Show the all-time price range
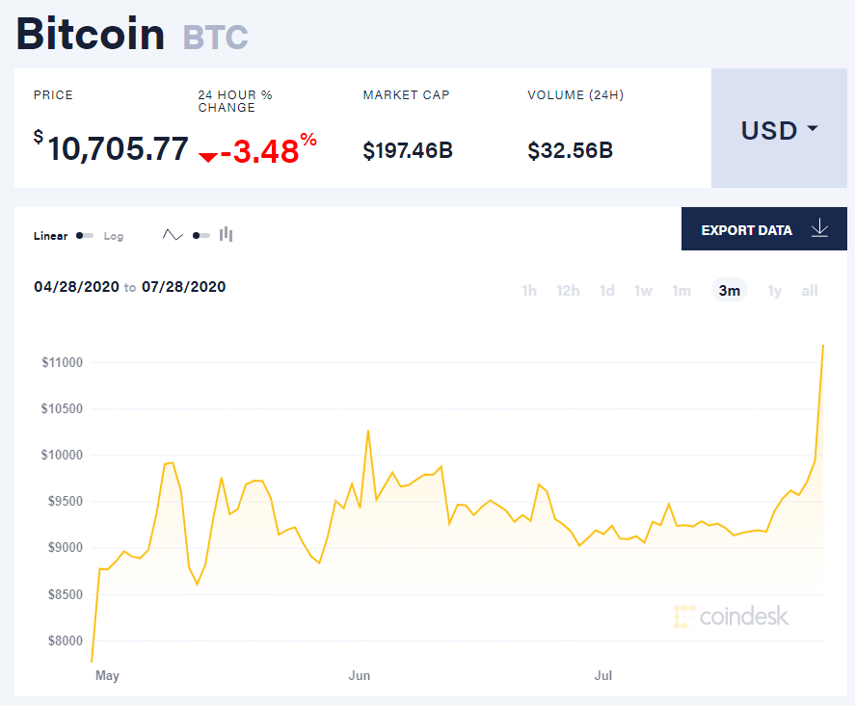The width and height of the screenshot is (855, 706). click(810, 290)
